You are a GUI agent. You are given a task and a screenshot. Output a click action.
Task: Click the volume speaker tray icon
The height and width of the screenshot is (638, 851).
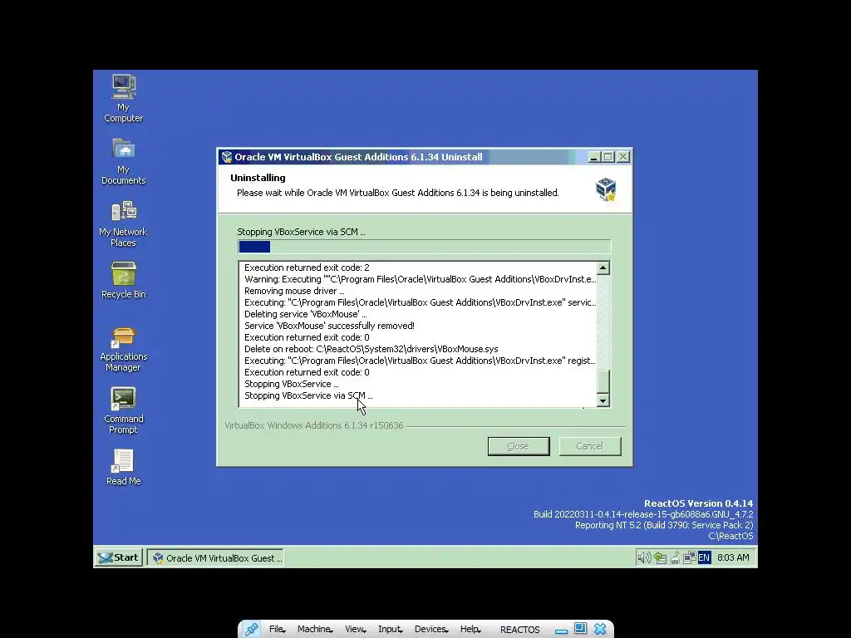click(644, 557)
